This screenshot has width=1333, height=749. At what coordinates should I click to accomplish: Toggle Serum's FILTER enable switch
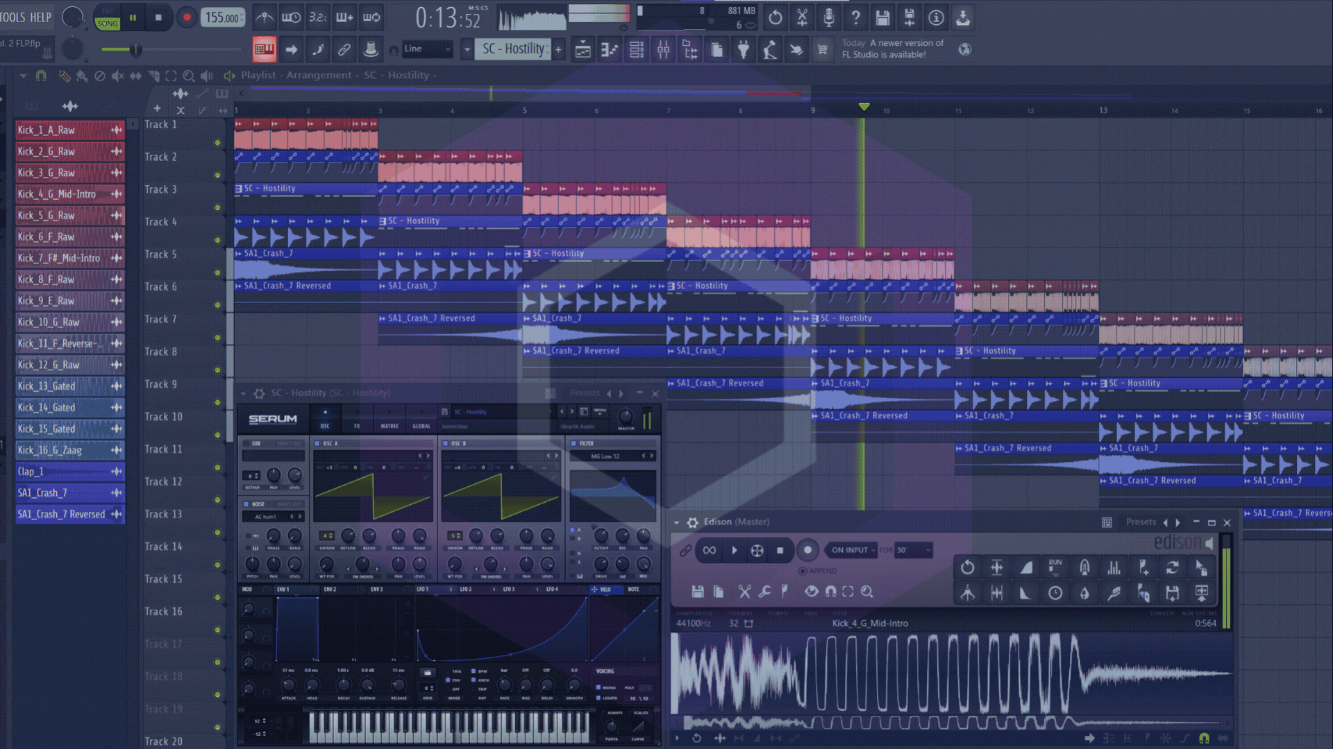pos(573,443)
